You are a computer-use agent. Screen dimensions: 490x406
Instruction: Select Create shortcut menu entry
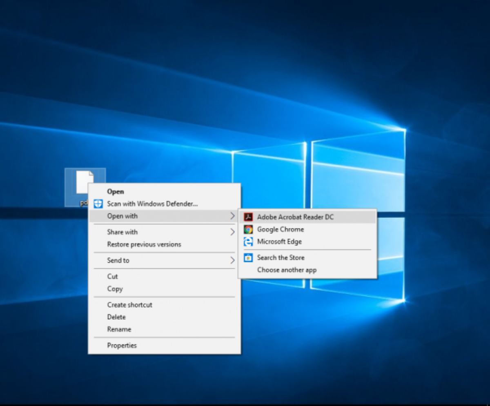click(x=129, y=305)
